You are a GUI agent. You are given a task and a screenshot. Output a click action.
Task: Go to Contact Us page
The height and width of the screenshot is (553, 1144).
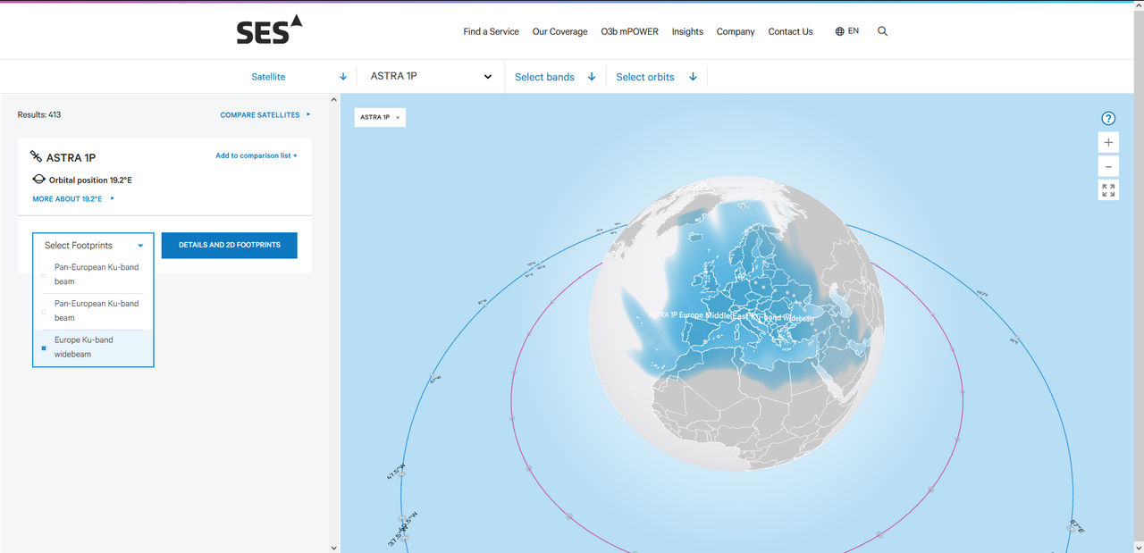pos(790,31)
